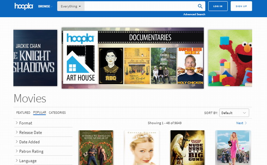The height and width of the screenshot is (165, 267).
Task: Click inside the search text field
Action: [141, 6]
